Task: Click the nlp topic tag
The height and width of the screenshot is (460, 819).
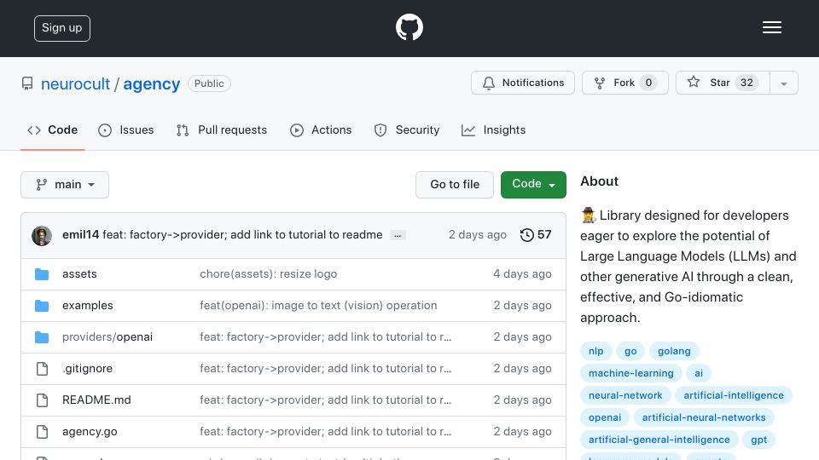Action: [596, 351]
